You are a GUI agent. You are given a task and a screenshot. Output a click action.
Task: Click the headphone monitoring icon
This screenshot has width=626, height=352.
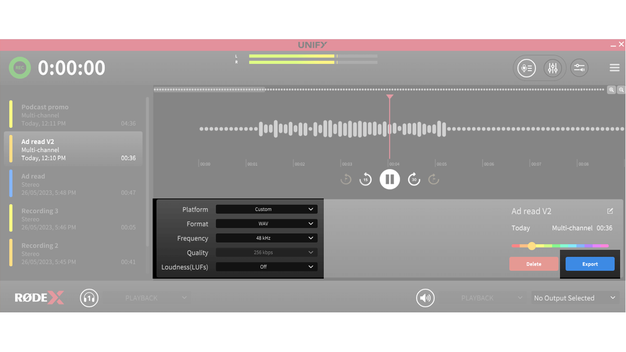tap(89, 298)
